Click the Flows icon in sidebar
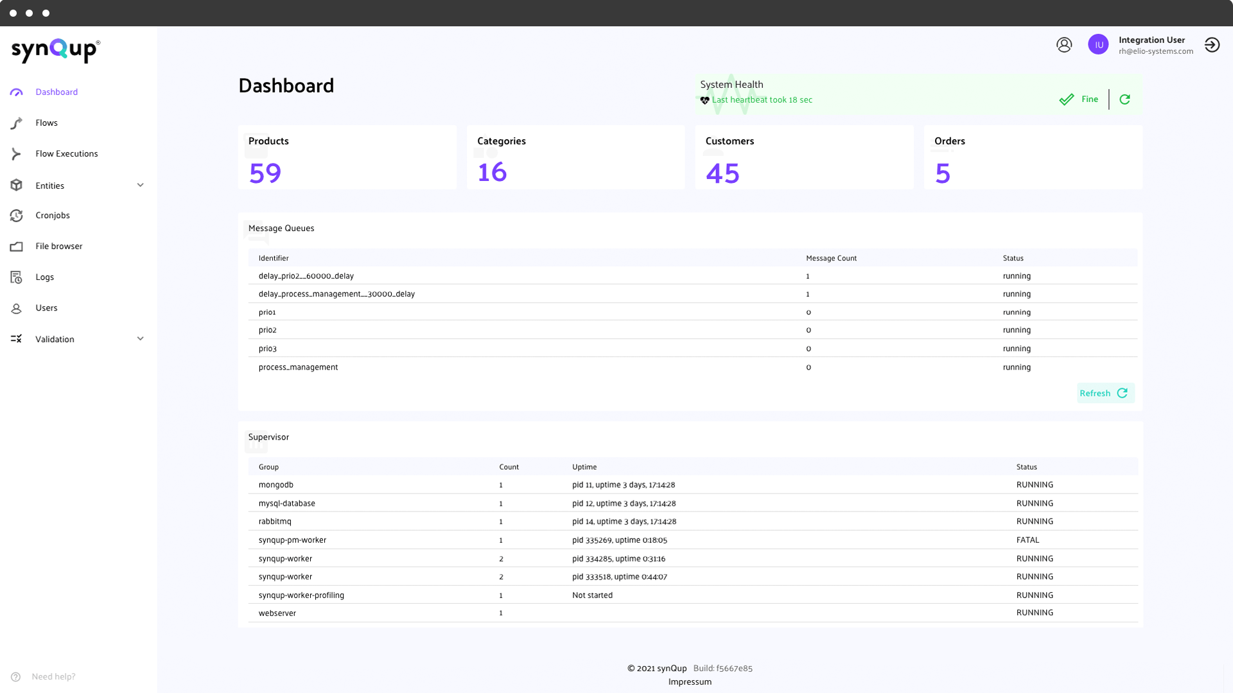 pyautogui.click(x=17, y=123)
